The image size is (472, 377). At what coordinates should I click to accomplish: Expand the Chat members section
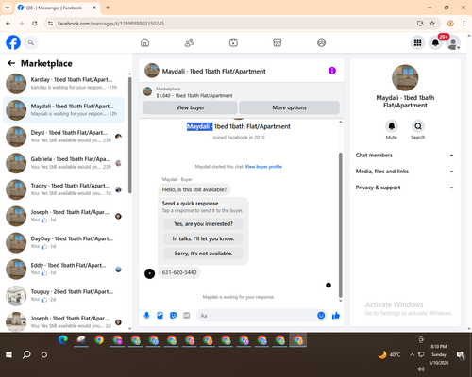[x=405, y=156]
